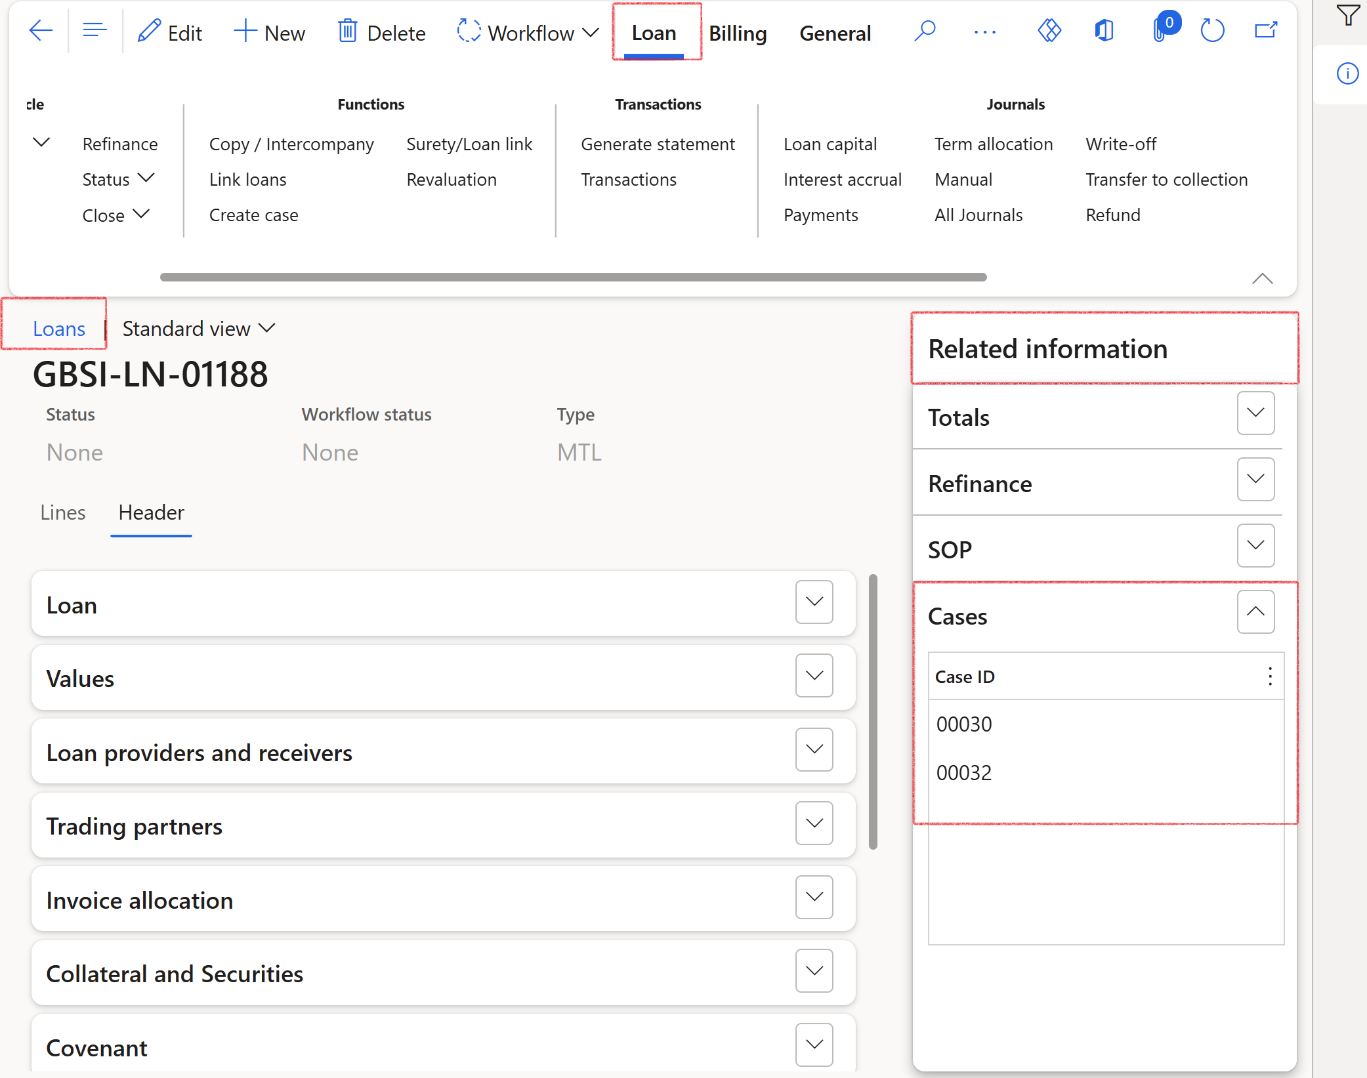Viewport: 1367px width, 1078px height.
Task: Open in new window icon
Action: [x=1265, y=31]
